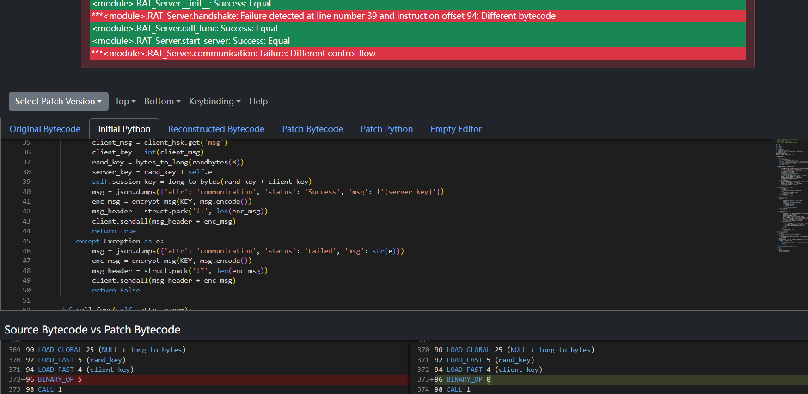808x394 pixels.
Task: Select the RAT_Server.call_func success row
Action: point(417,29)
